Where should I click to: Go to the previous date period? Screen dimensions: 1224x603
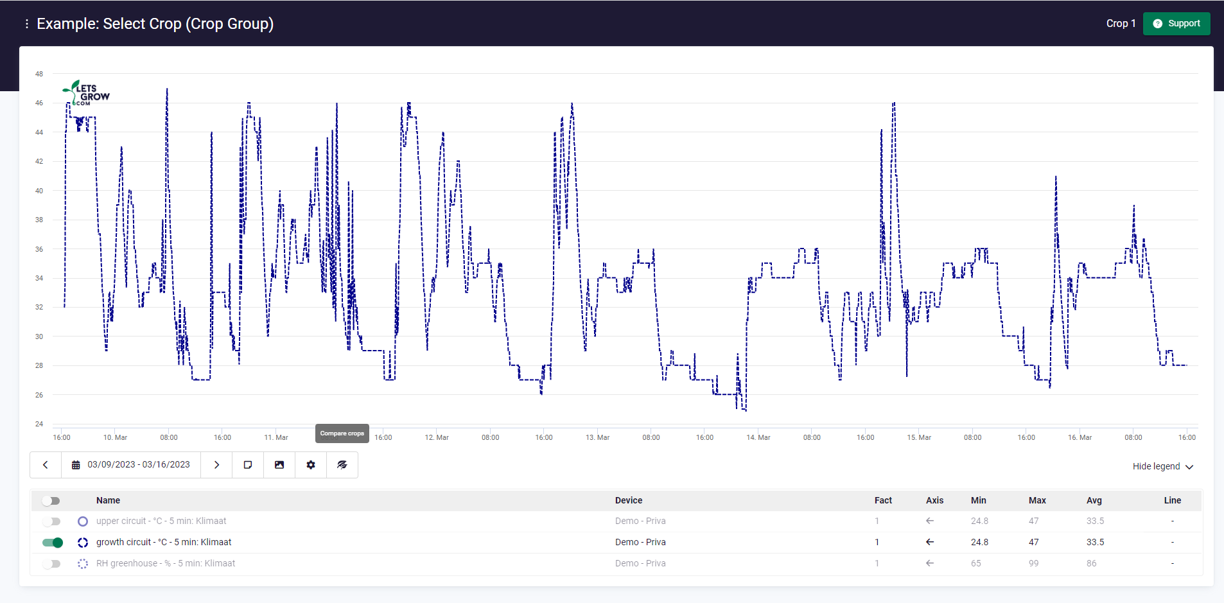pos(46,465)
